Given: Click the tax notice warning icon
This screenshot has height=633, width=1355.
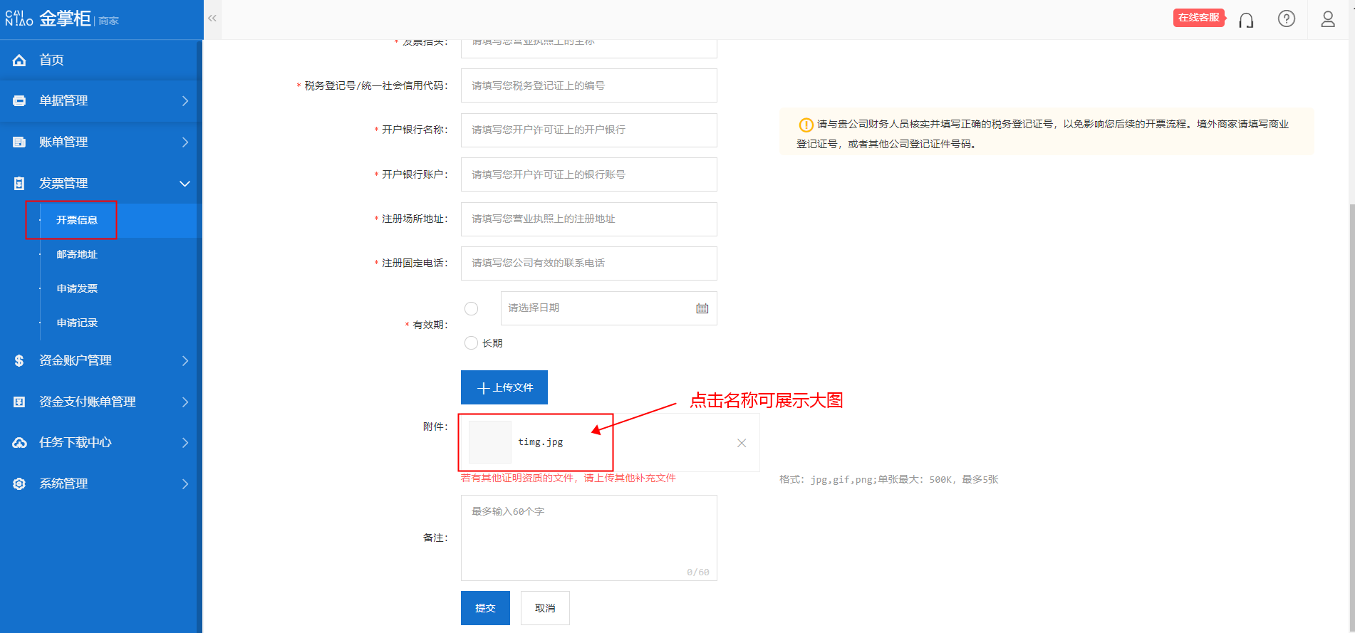Looking at the screenshot, I should point(806,125).
